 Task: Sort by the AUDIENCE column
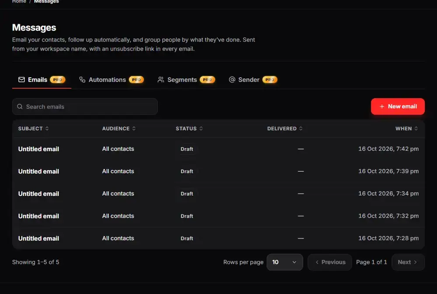click(119, 129)
